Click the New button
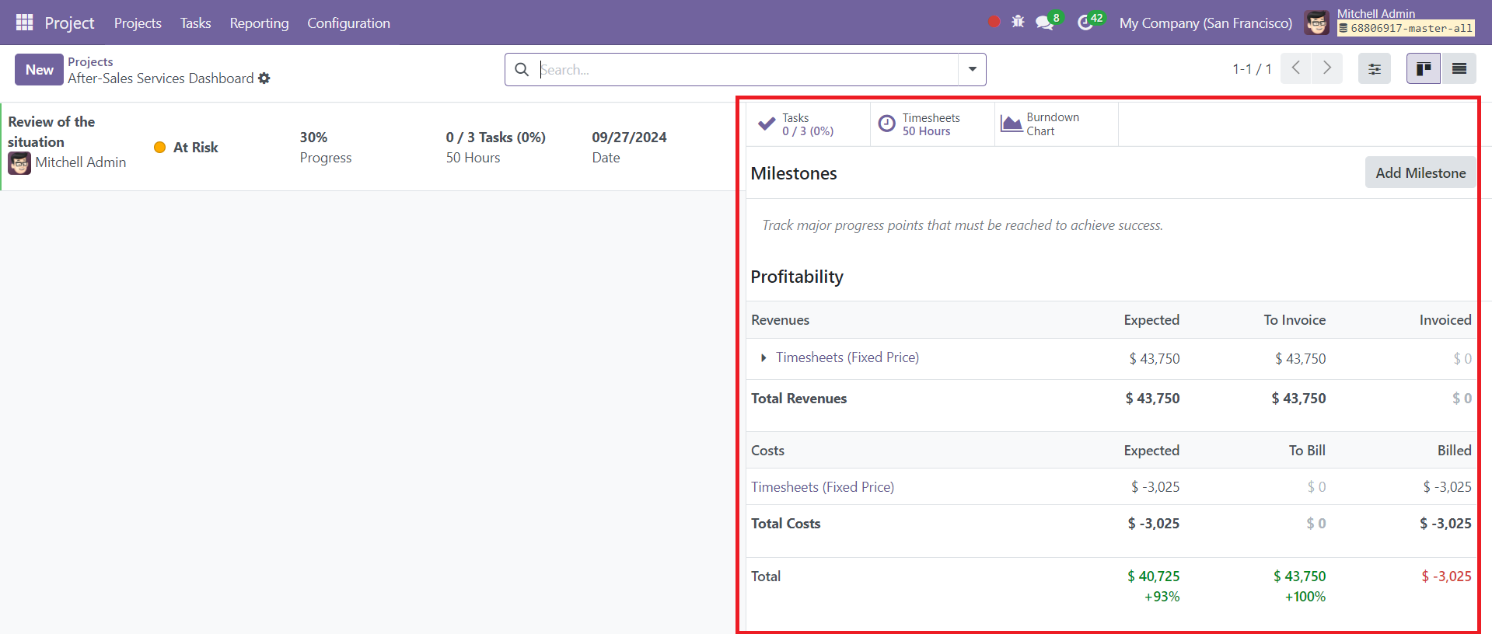 click(39, 69)
